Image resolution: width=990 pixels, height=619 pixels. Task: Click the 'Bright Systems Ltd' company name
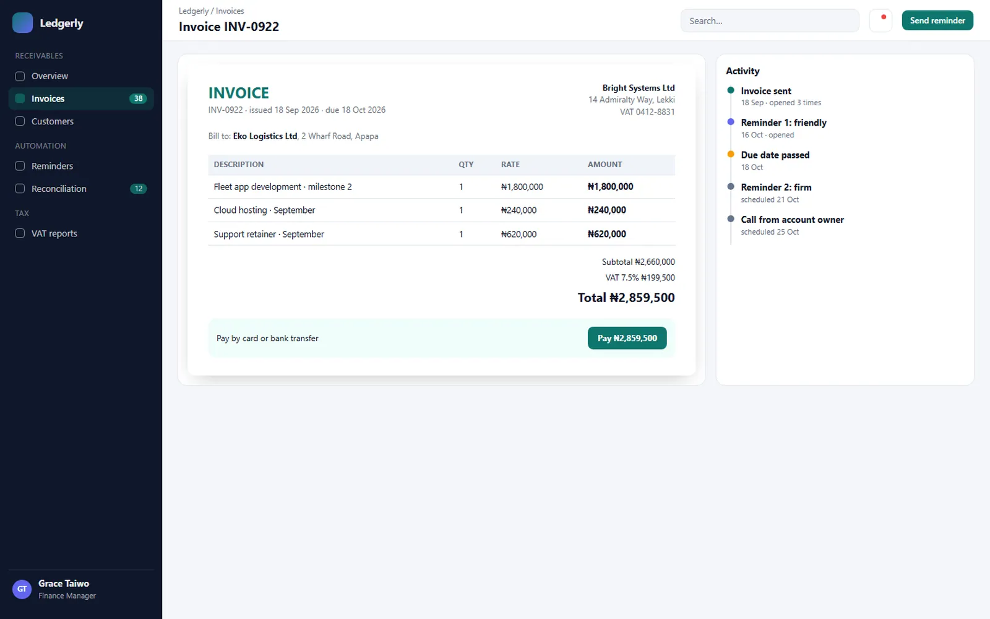(x=639, y=88)
